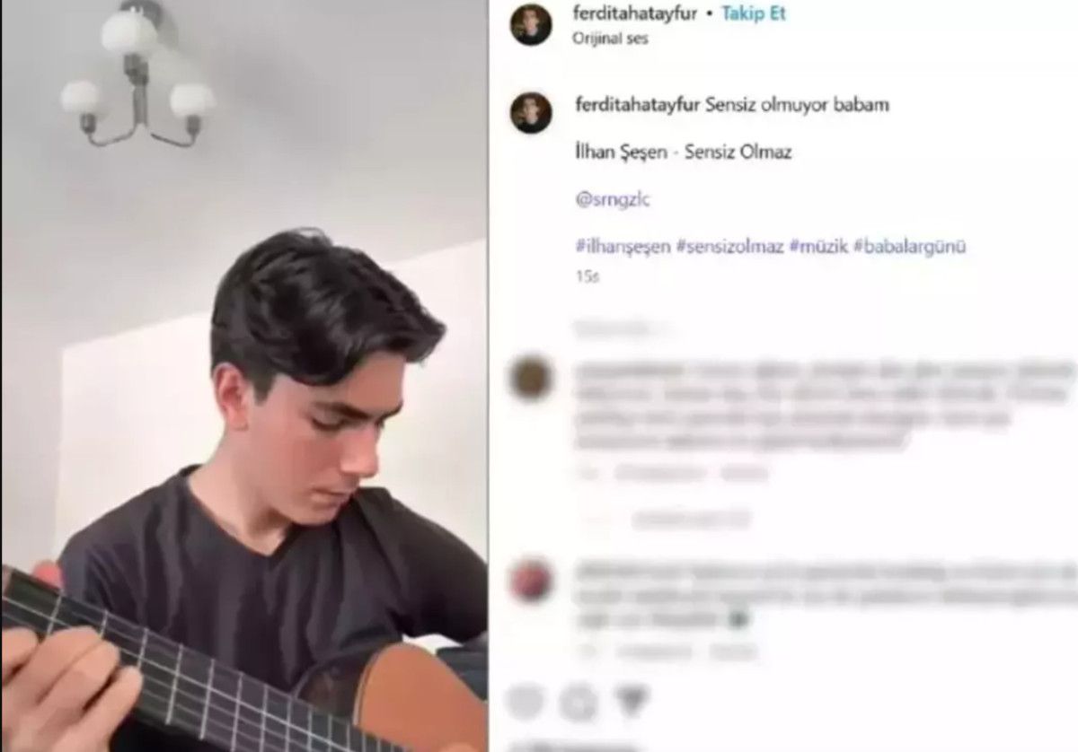This screenshot has height=752, width=1078.
Task: Like the post with heart icon
Action: click(528, 701)
